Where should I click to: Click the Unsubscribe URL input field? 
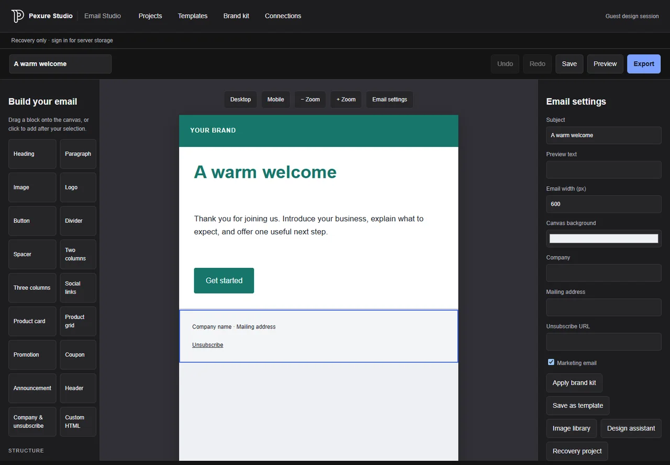604,342
